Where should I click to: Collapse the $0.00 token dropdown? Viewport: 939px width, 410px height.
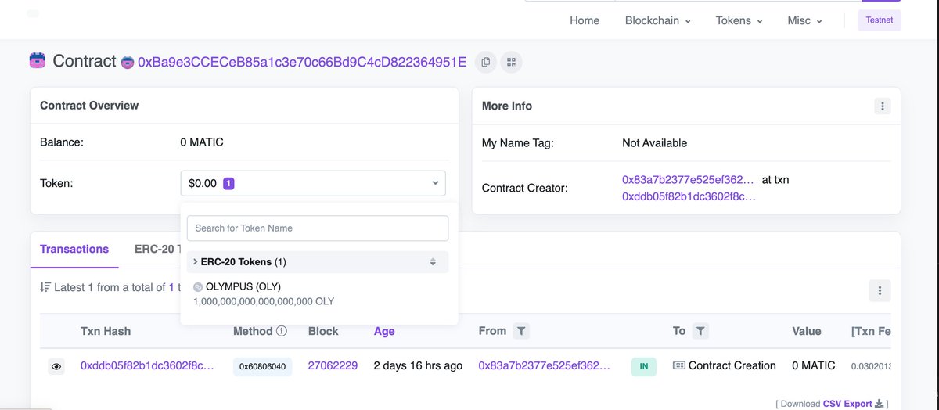click(313, 183)
